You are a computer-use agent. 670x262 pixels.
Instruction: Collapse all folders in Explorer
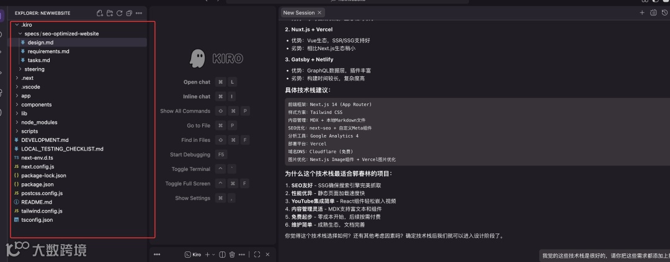click(x=129, y=13)
